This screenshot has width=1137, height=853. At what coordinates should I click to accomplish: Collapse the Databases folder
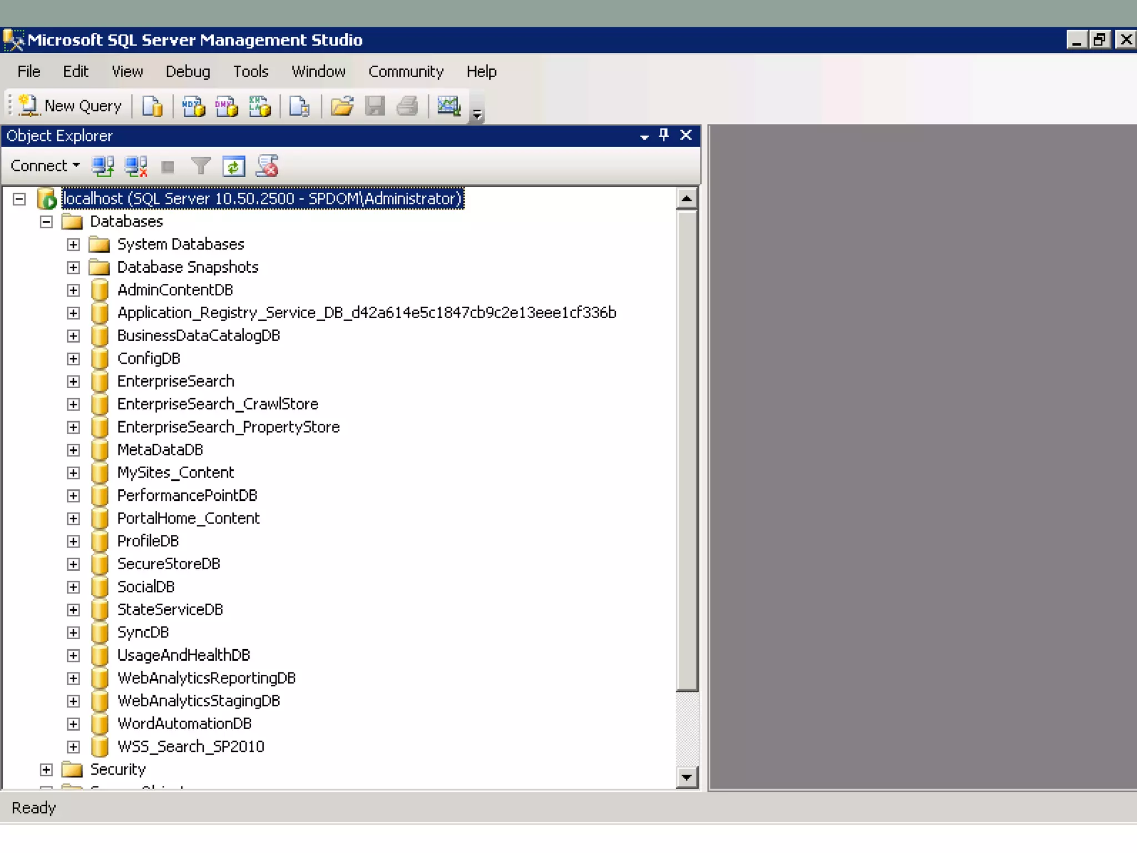[x=47, y=222]
